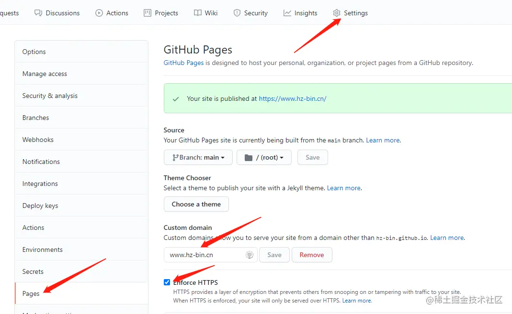Open the Branch: main dropdown

pyautogui.click(x=198, y=157)
